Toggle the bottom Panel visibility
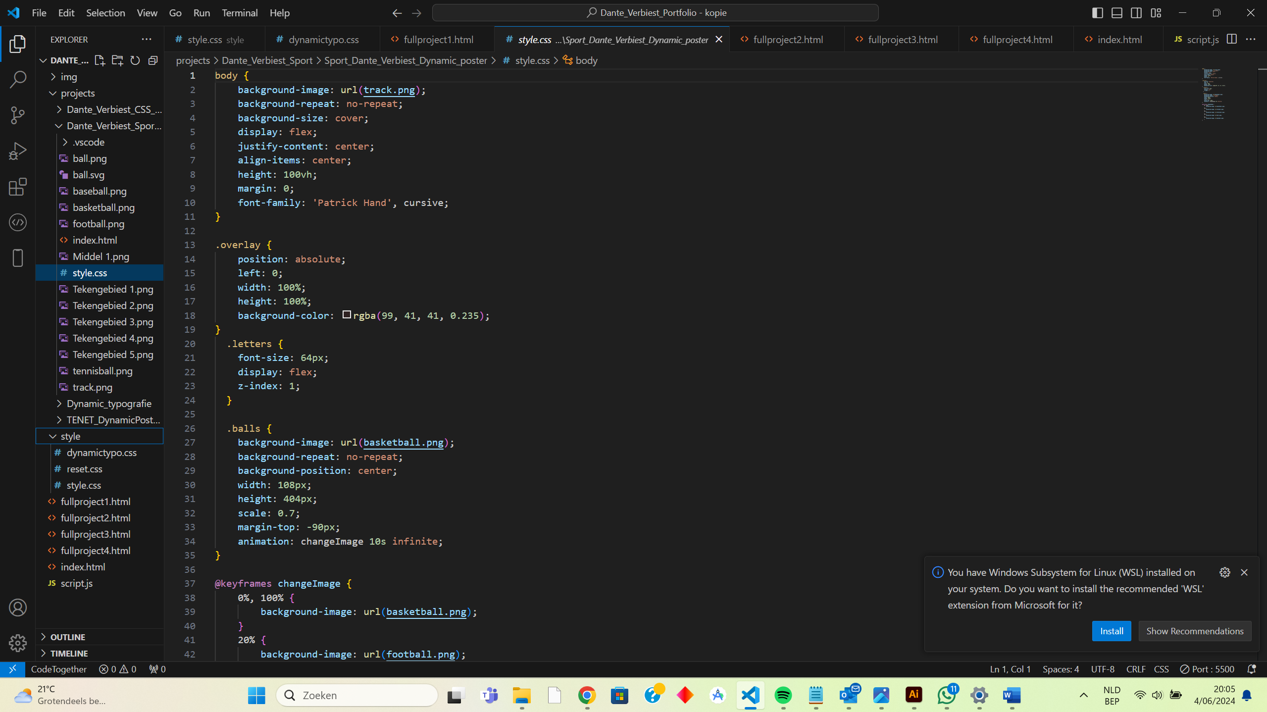The image size is (1267, 712). coord(1117,13)
